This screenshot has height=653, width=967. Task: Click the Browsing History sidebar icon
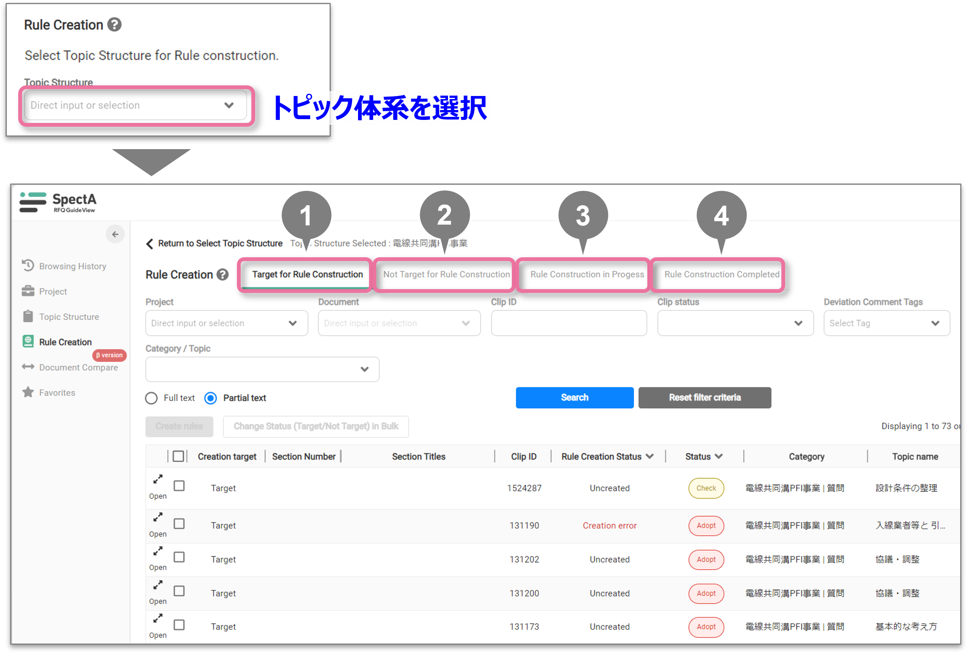tap(28, 265)
